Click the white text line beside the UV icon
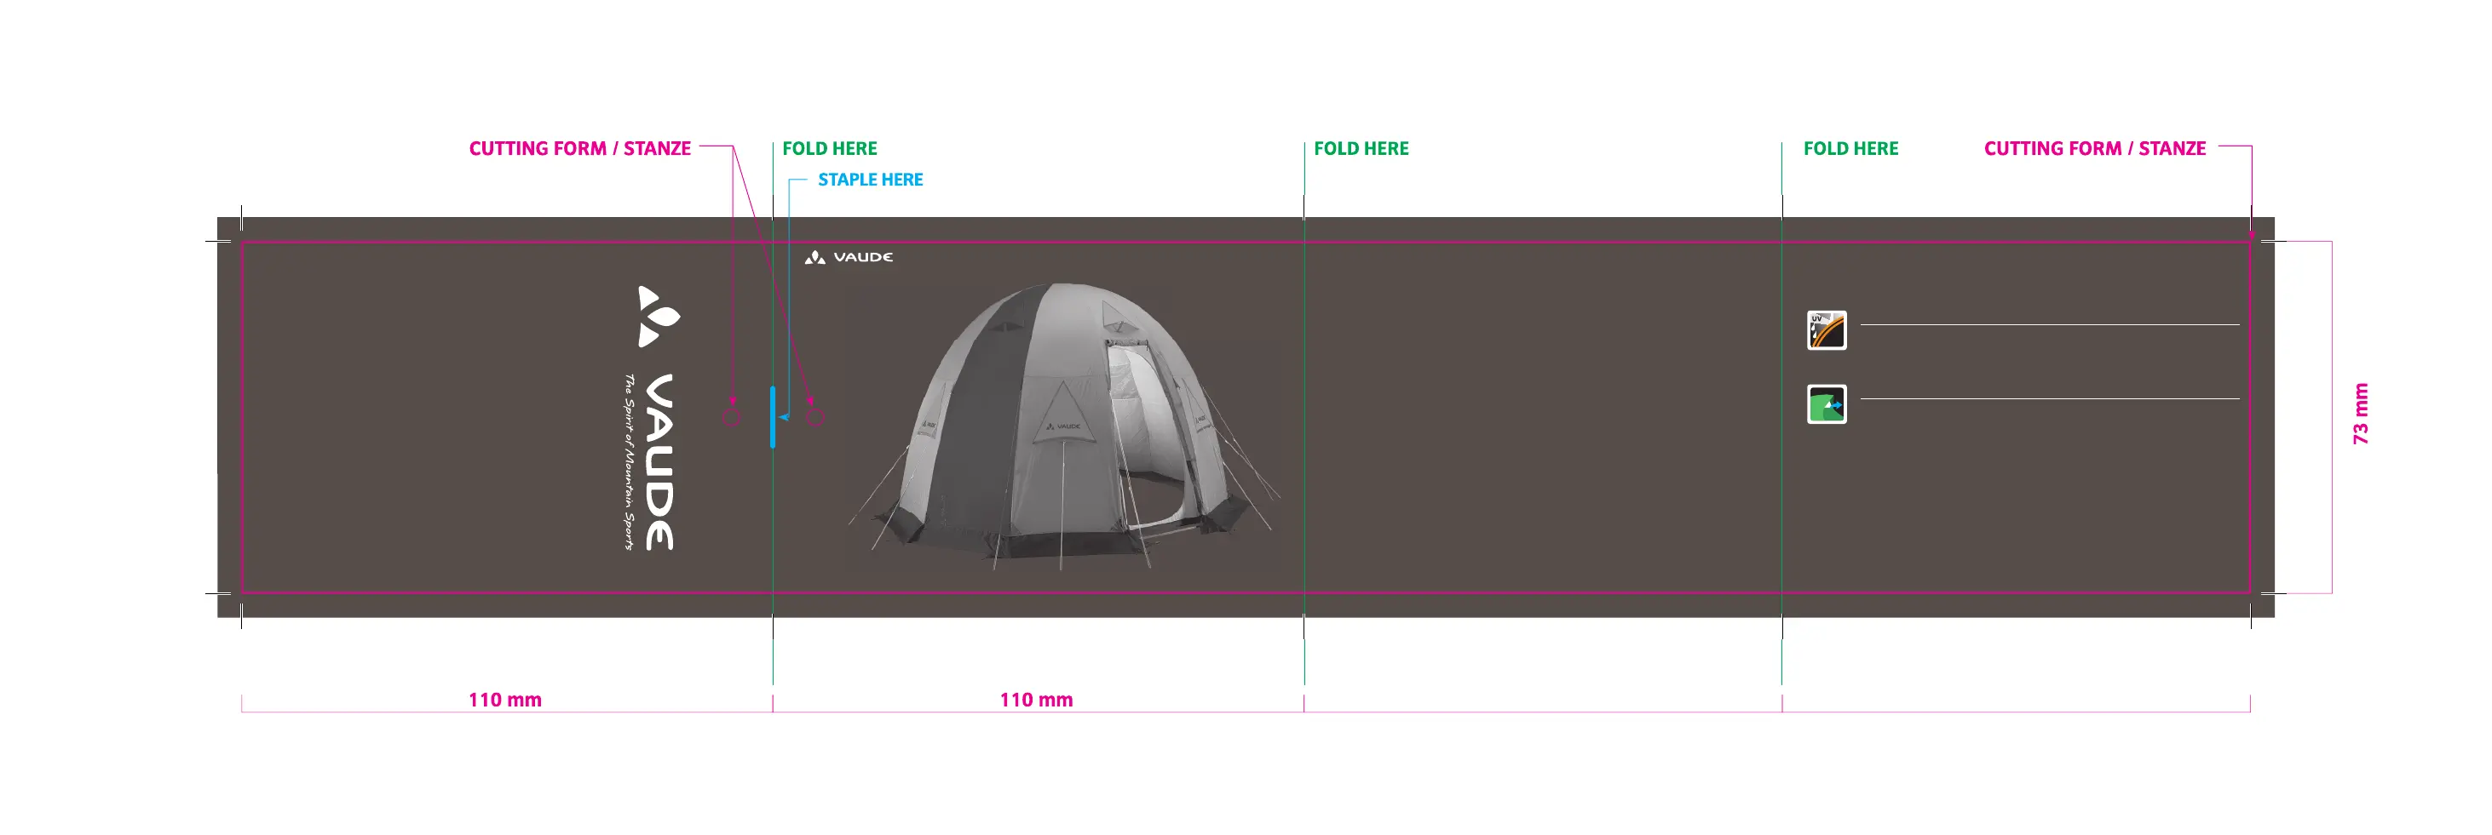Image resolution: width=2492 pixels, height=835 pixels. click(x=2049, y=325)
